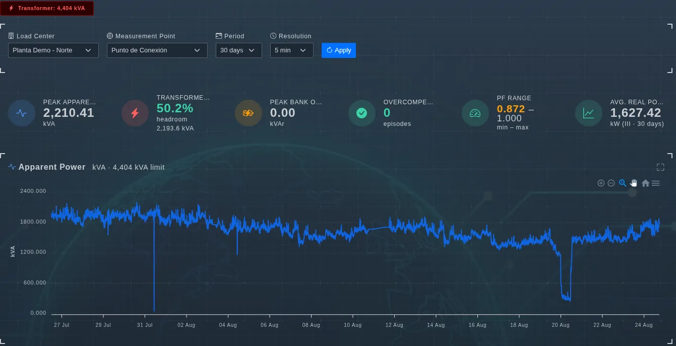
Task: Click the 600.000 y-axis label
Action: 35,283
